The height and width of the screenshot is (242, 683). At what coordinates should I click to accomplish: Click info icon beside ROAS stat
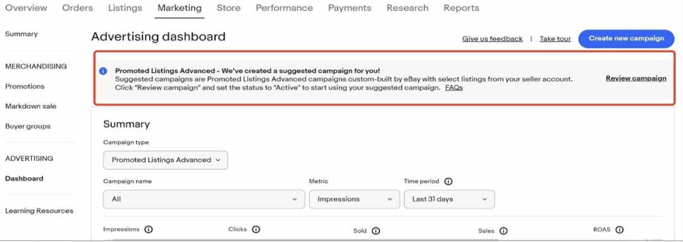click(619, 230)
